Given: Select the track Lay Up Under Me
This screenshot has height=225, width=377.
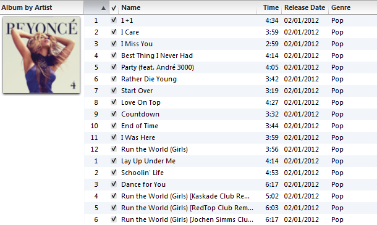Looking at the screenshot, I should pyautogui.click(x=148, y=161).
